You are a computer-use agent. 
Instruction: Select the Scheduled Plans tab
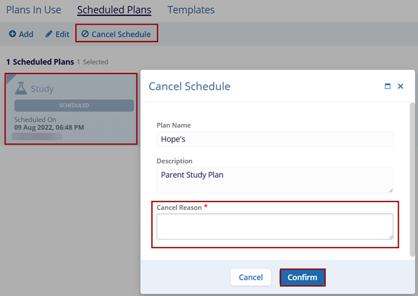pos(114,10)
